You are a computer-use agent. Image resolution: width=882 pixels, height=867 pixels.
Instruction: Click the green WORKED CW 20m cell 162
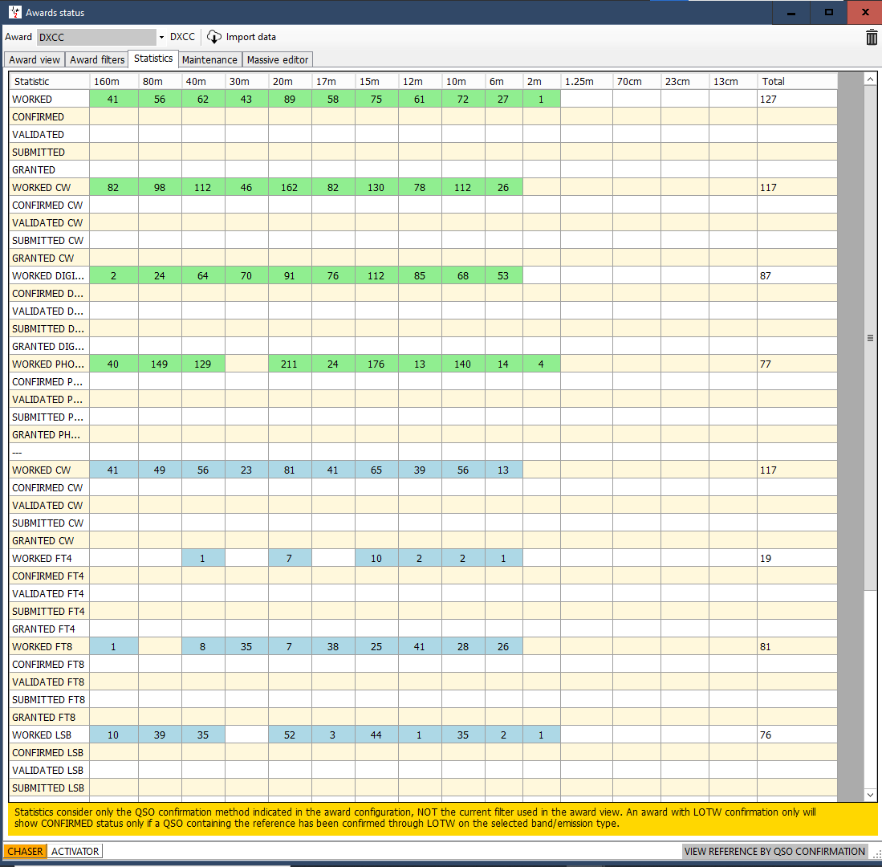tap(290, 187)
